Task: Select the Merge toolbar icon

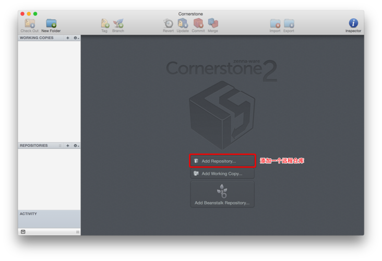Action: [x=213, y=23]
